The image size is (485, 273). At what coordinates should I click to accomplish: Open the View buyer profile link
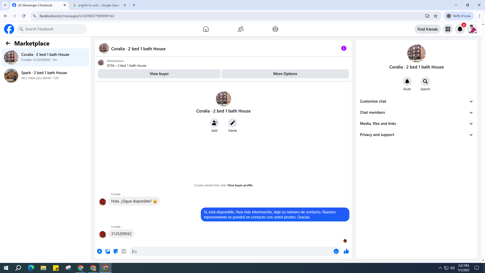point(240,185)
